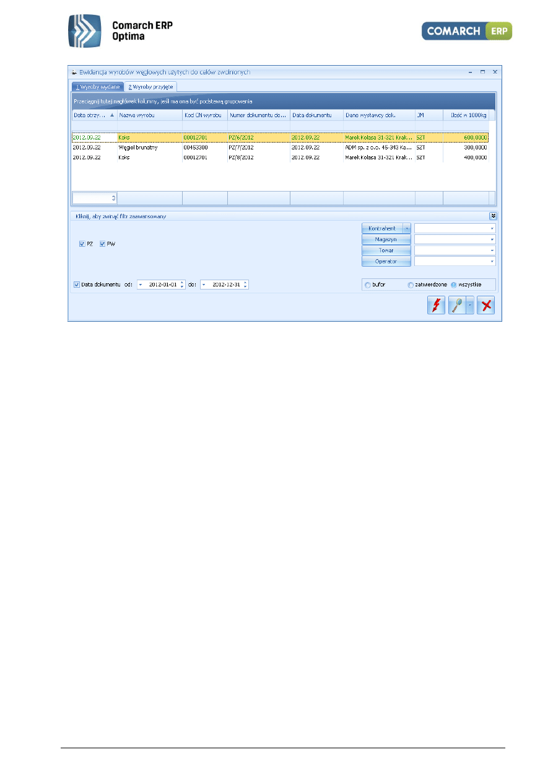Open dropdown arrow next to magnifier button
The image size is (553, 783).
point(470,306)
